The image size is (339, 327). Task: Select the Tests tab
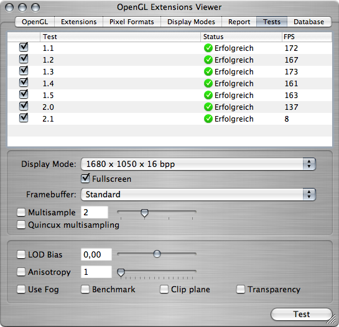tap(272, 22)
